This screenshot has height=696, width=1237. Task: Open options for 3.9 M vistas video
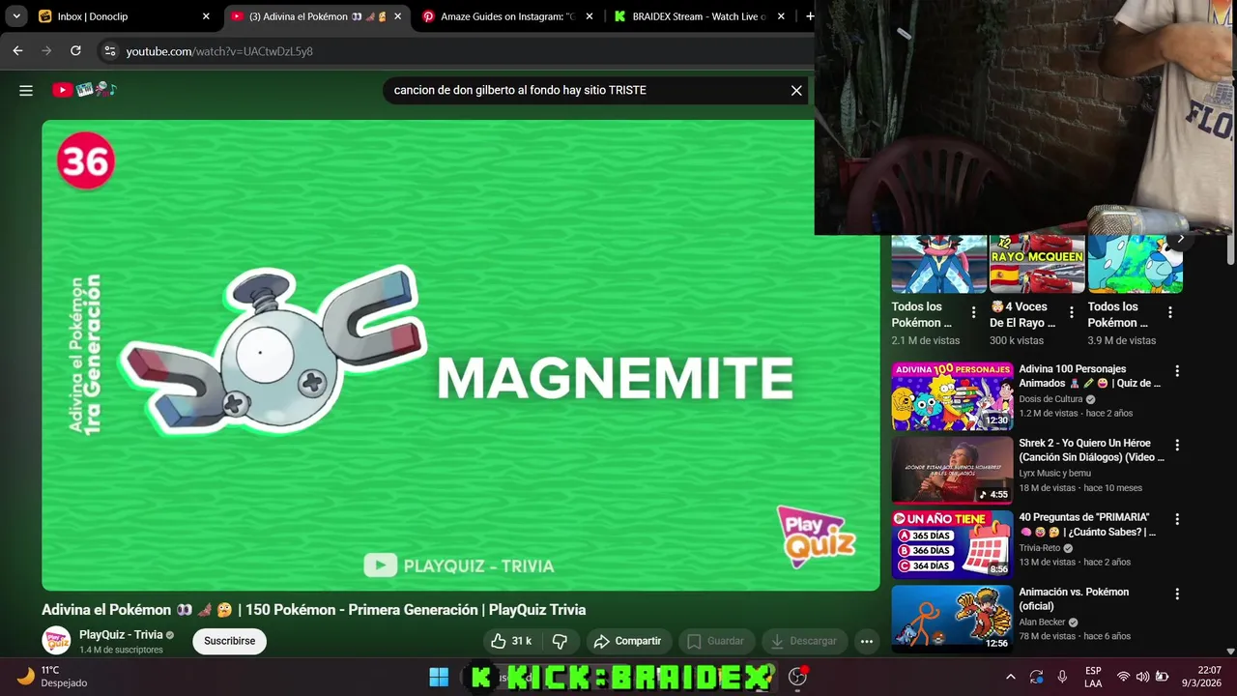[x=1169, y=312]
